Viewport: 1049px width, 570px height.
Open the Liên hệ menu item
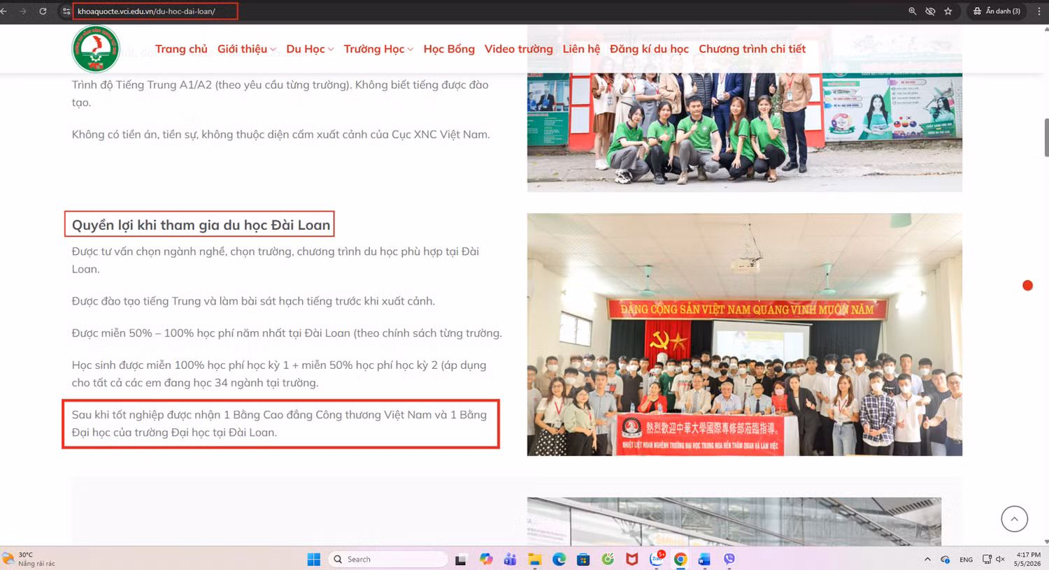click(x=581, y=49)
